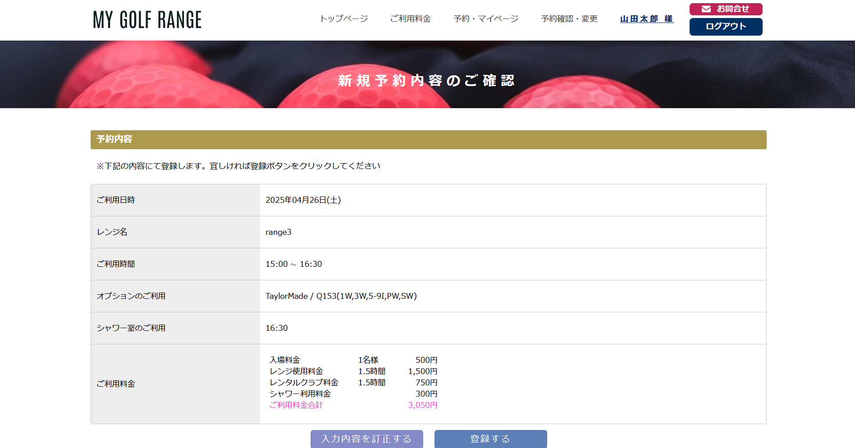Click the instruction note starting with ※下記の内容

[238, 166]
